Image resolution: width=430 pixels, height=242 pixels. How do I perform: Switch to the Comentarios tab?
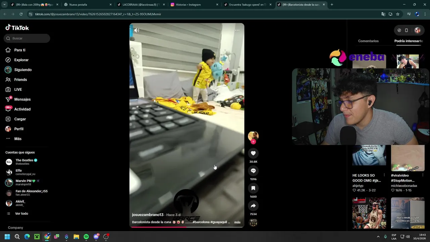(x=368, y=41)
